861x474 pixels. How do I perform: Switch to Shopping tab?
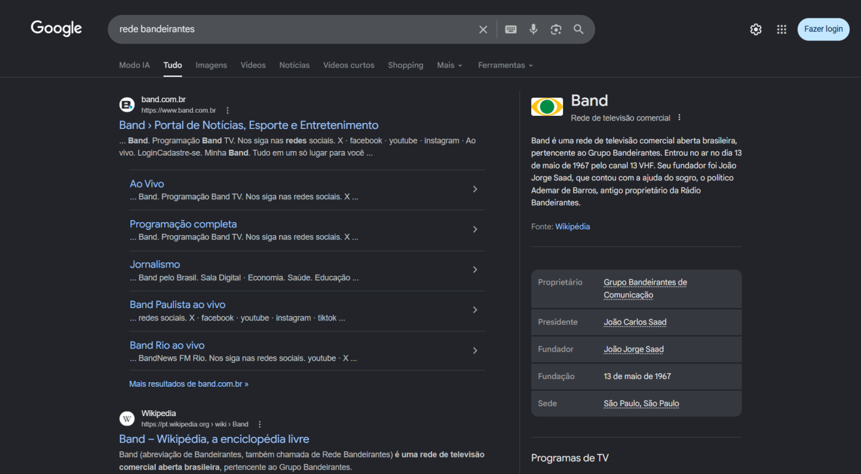(x=405, y=65)
